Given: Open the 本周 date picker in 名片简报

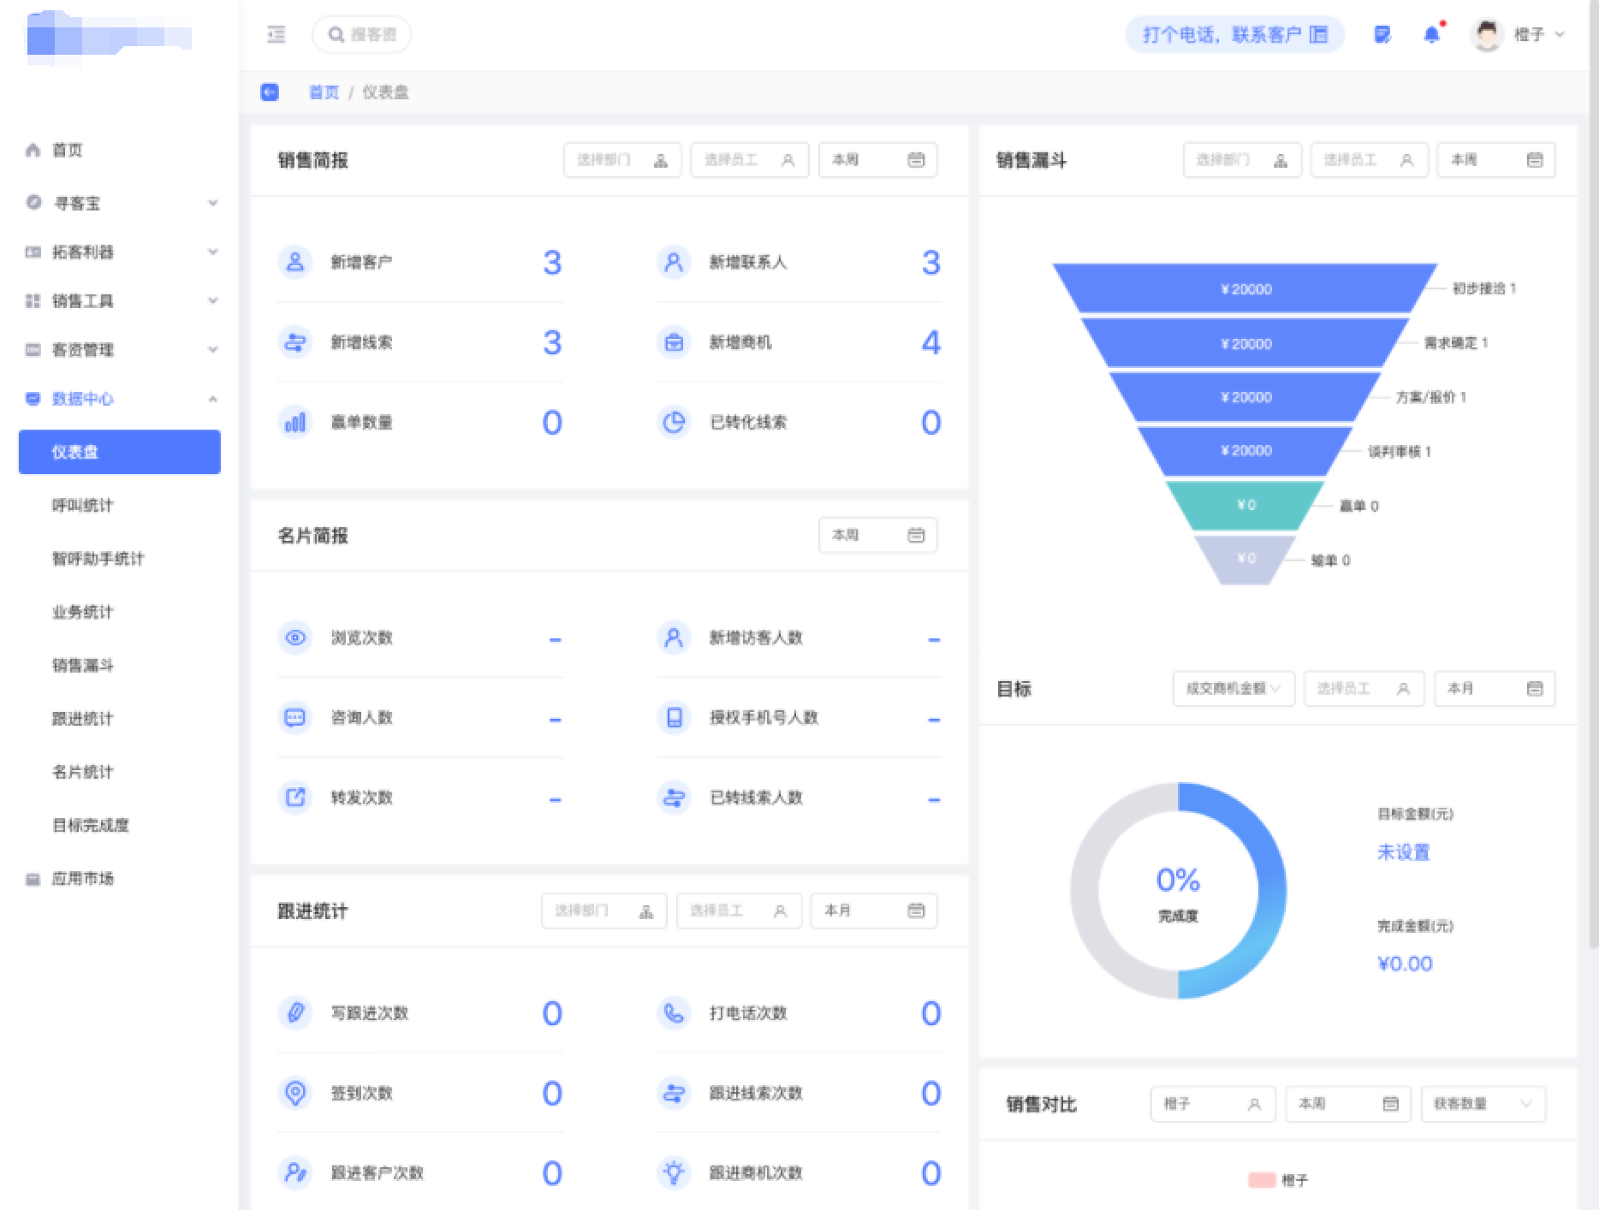Looking at the screenshot, I should [877, 535].
